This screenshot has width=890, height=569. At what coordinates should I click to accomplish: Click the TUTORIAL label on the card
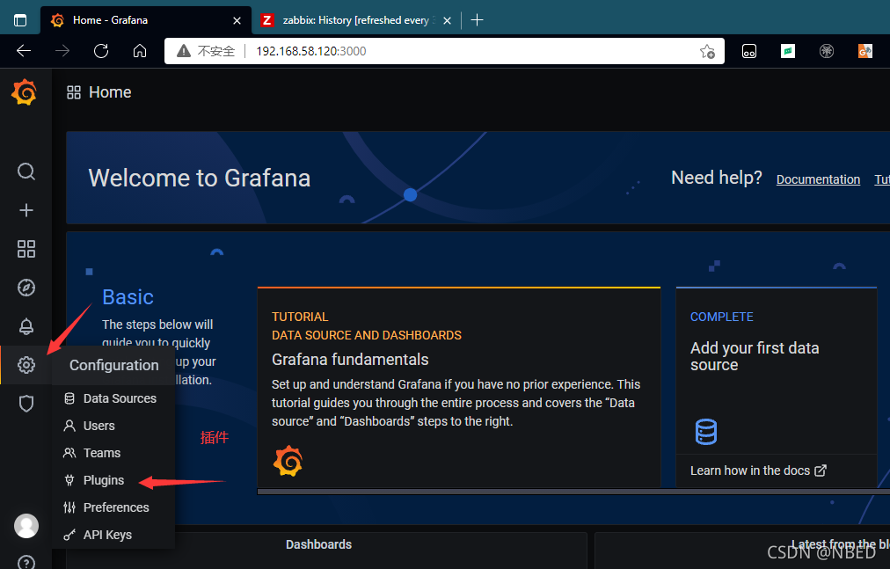[x=300, y=317]
